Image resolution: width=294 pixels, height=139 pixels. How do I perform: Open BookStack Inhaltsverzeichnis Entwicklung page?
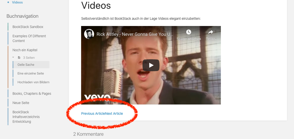pos(26,117)
